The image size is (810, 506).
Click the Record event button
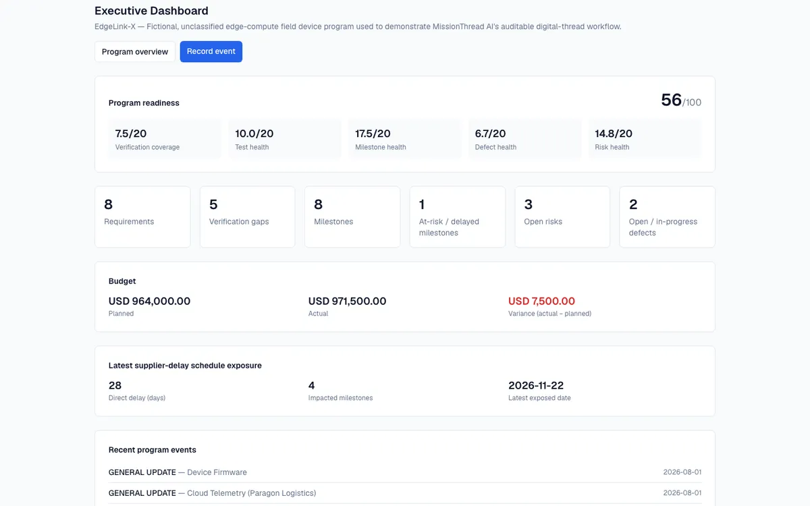click(211, 51)
